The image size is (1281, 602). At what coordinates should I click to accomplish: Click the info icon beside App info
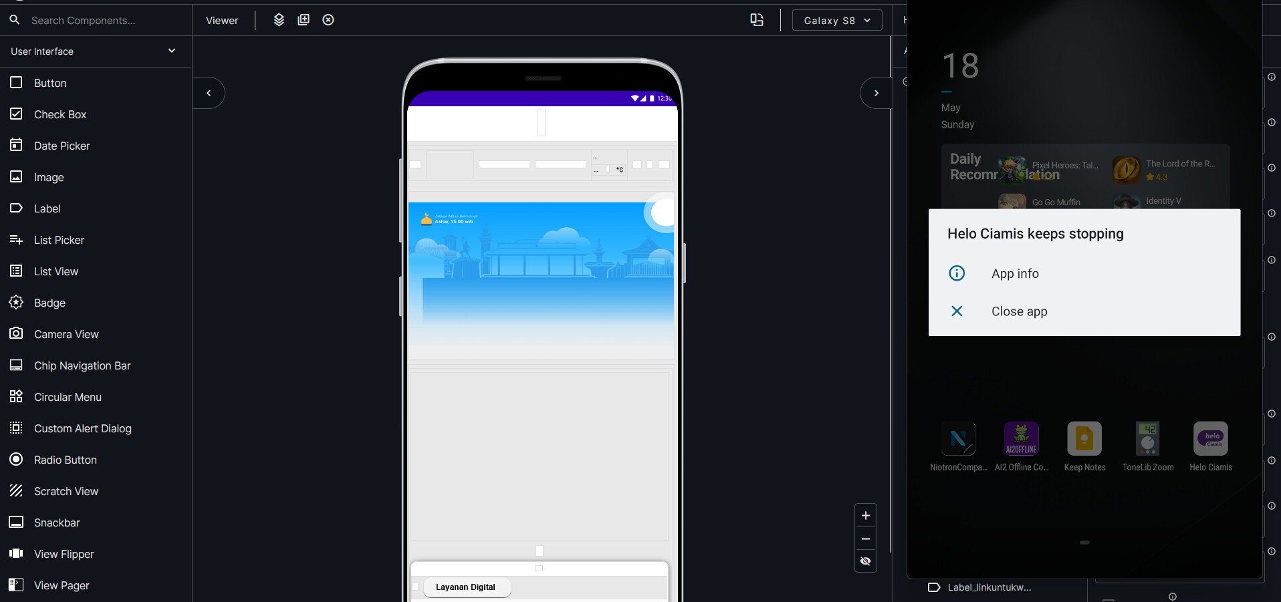(957, 273)
